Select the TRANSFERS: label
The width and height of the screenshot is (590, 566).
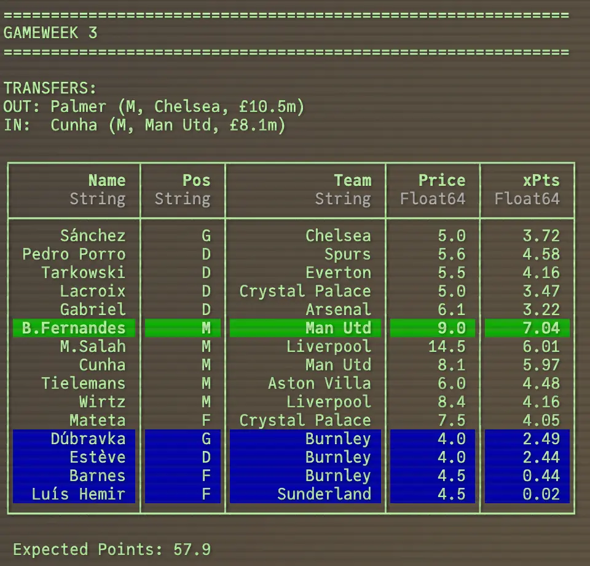coord(50,88)
